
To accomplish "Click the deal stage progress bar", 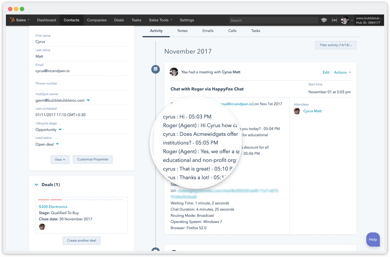I will point(81,200).
